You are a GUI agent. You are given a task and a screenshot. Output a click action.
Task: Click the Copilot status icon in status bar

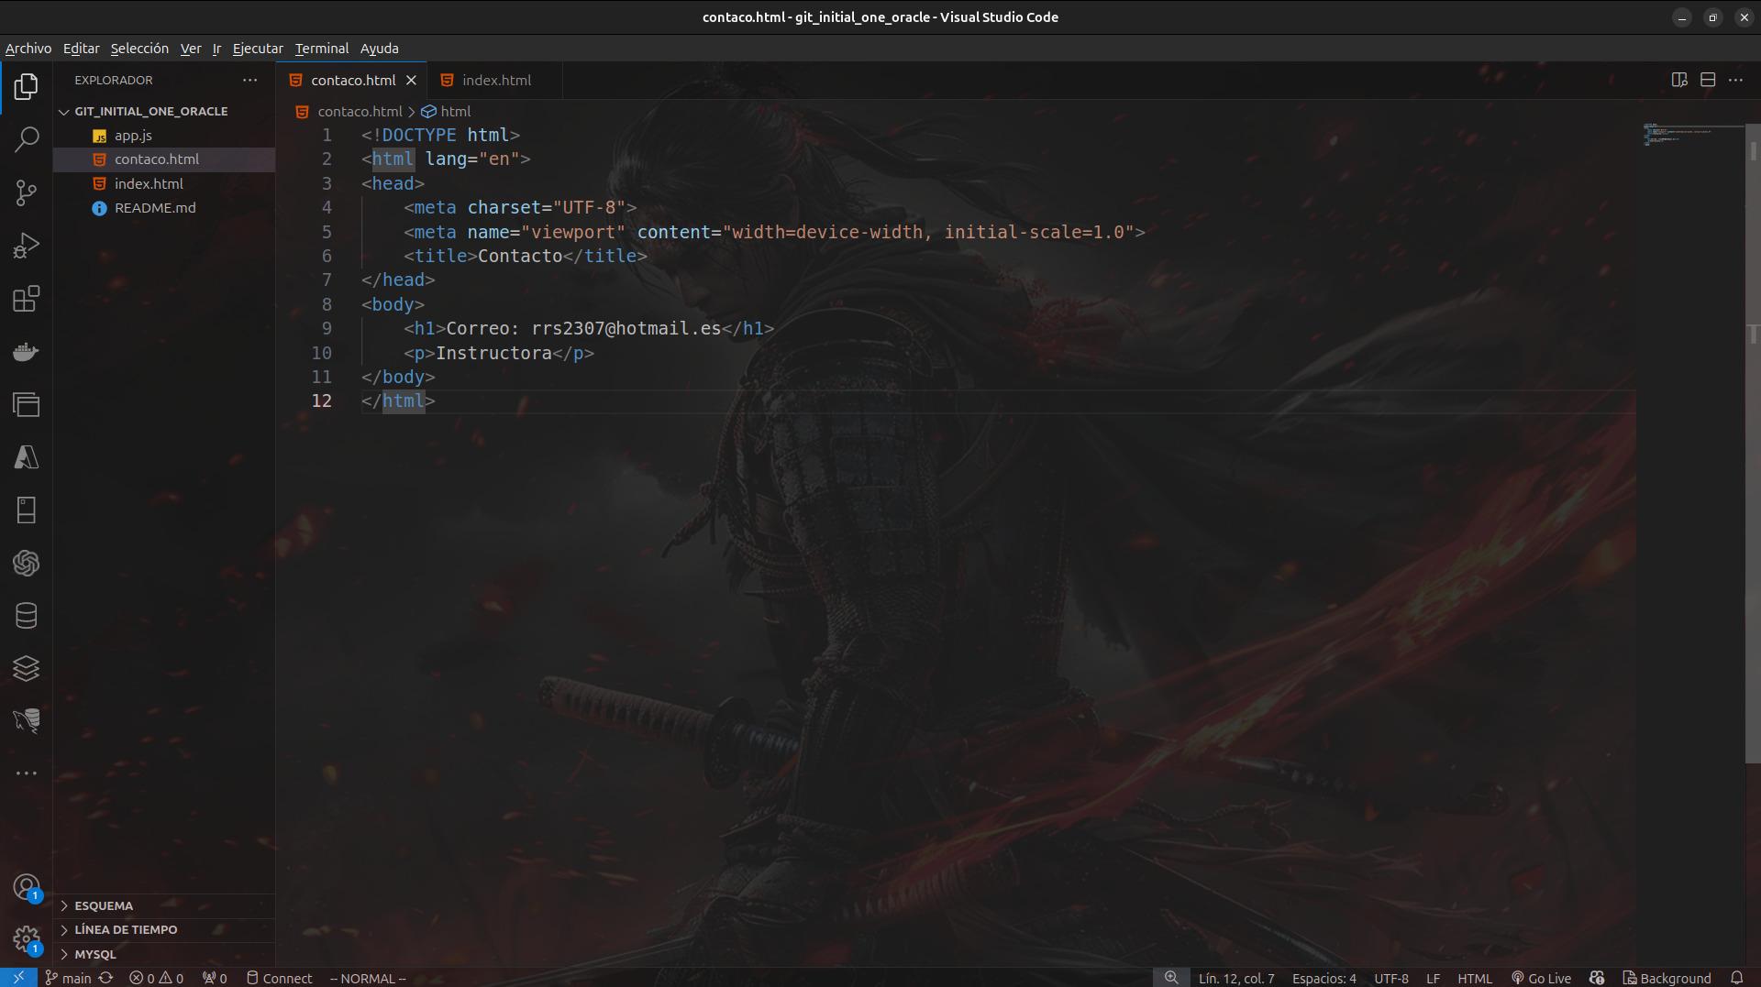pos(1597,978)
